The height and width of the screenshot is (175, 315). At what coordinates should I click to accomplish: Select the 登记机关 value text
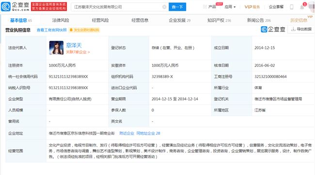pos(278,99)
